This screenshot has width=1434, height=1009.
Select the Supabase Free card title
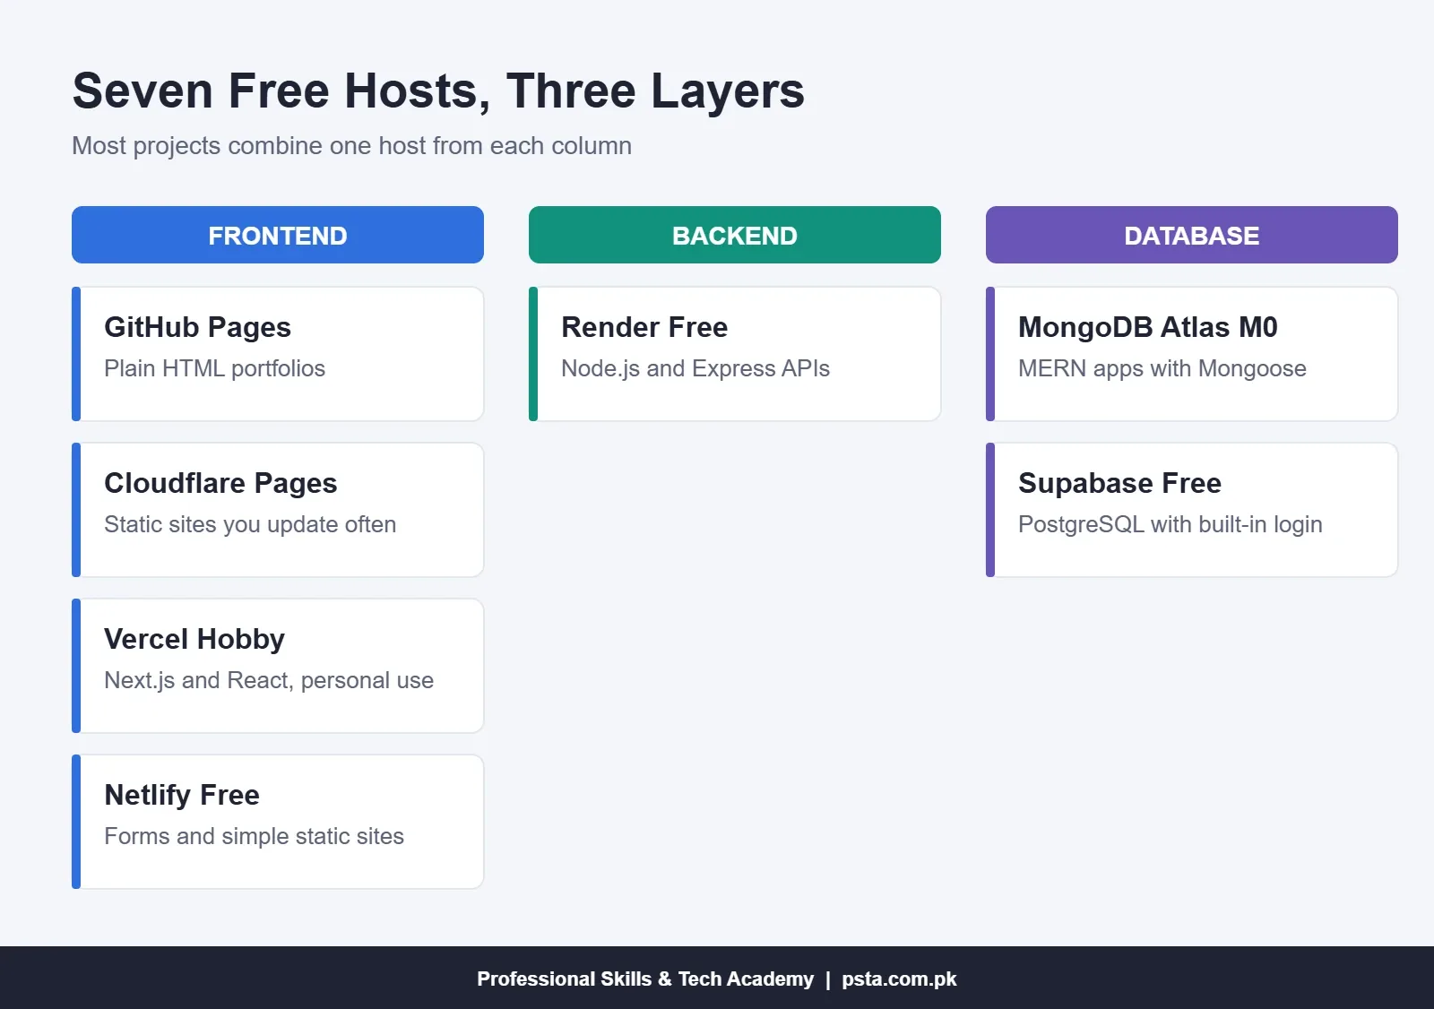pyautogui.click(x=1119, y=484)
